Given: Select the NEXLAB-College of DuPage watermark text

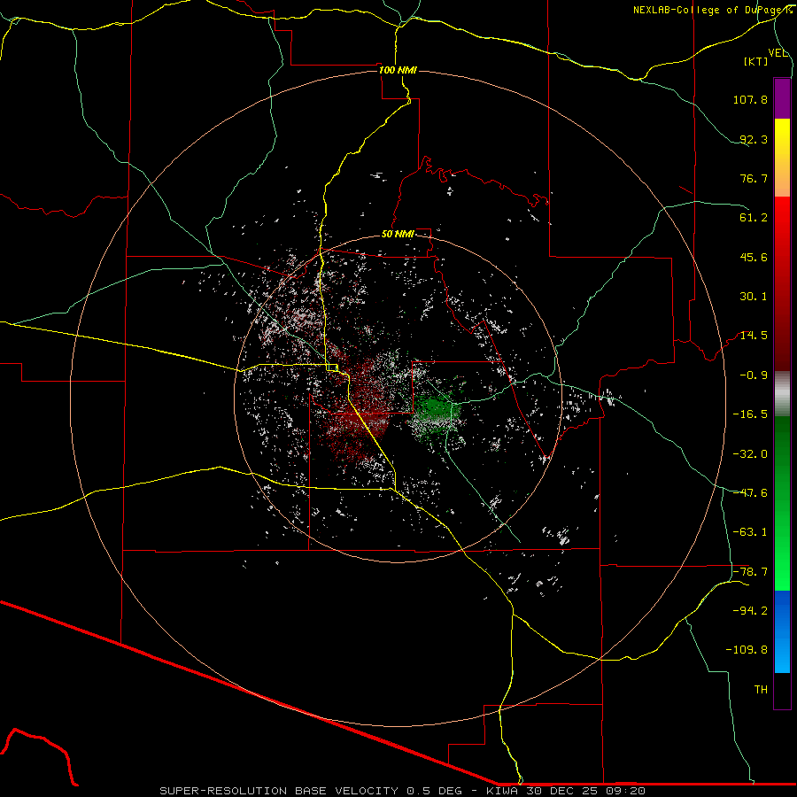Looking at the screenshot, I should [713, 10].
